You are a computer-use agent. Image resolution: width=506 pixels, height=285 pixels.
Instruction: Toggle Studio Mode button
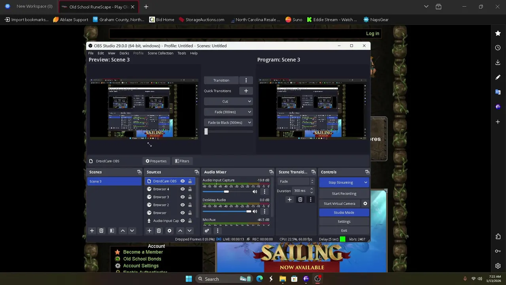click(x=344, y=213)
